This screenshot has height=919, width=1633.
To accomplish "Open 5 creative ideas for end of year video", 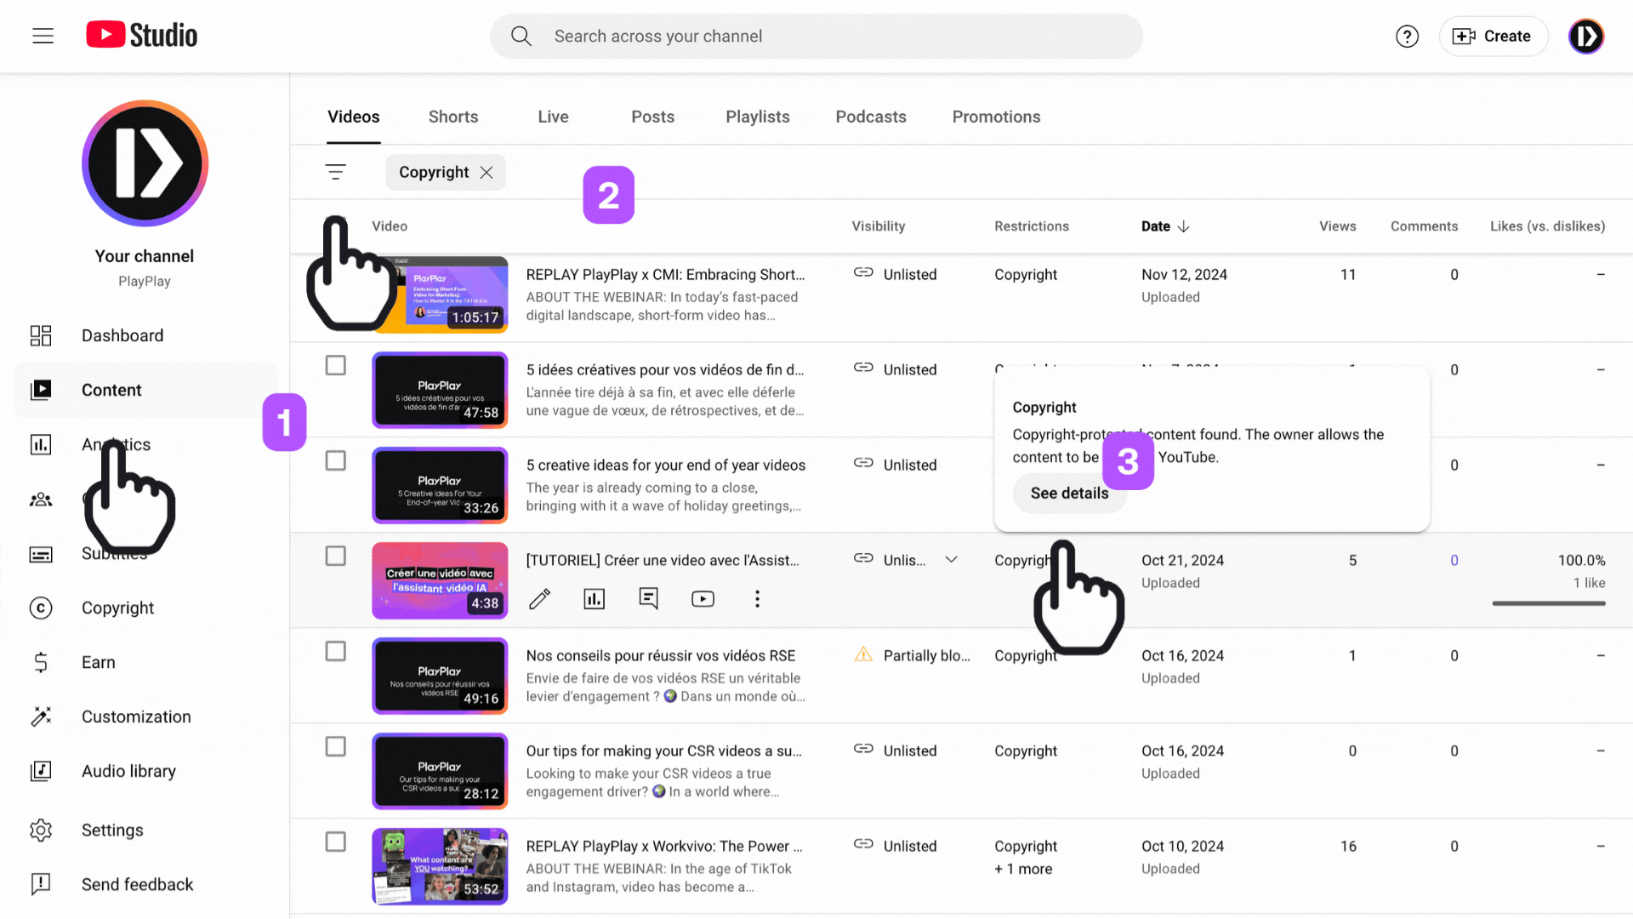I will 666,465.
